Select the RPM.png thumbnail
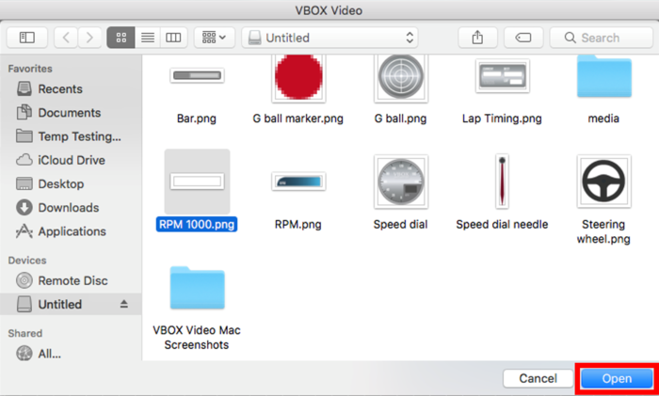 tap(298, 182)
